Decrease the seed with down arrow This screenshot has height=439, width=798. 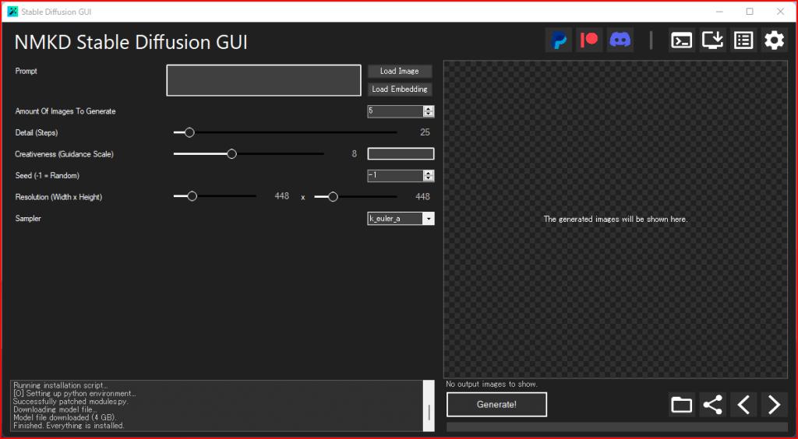pyautogui.click(x=429, y=178)
